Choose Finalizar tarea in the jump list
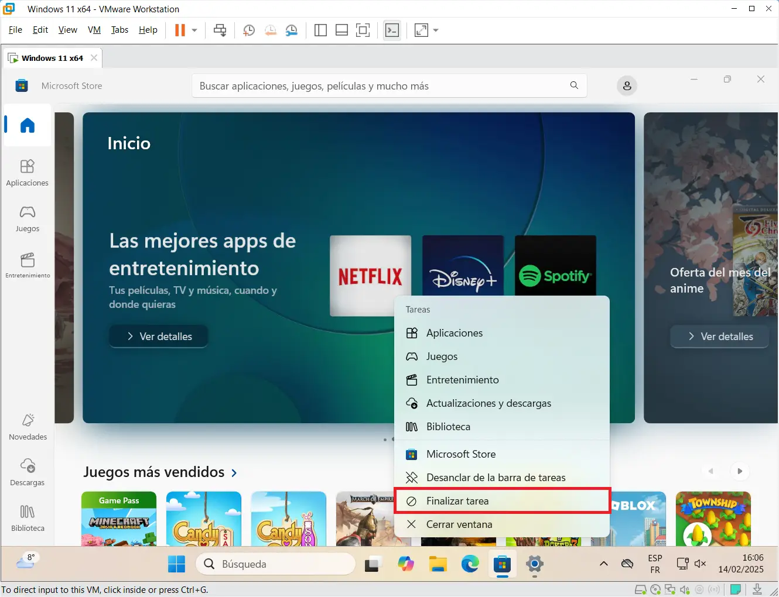Viewport: 779px width, 597px height. click(x=501, y=501)
